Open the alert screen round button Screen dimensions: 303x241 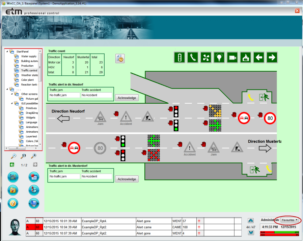pos(34,177)
